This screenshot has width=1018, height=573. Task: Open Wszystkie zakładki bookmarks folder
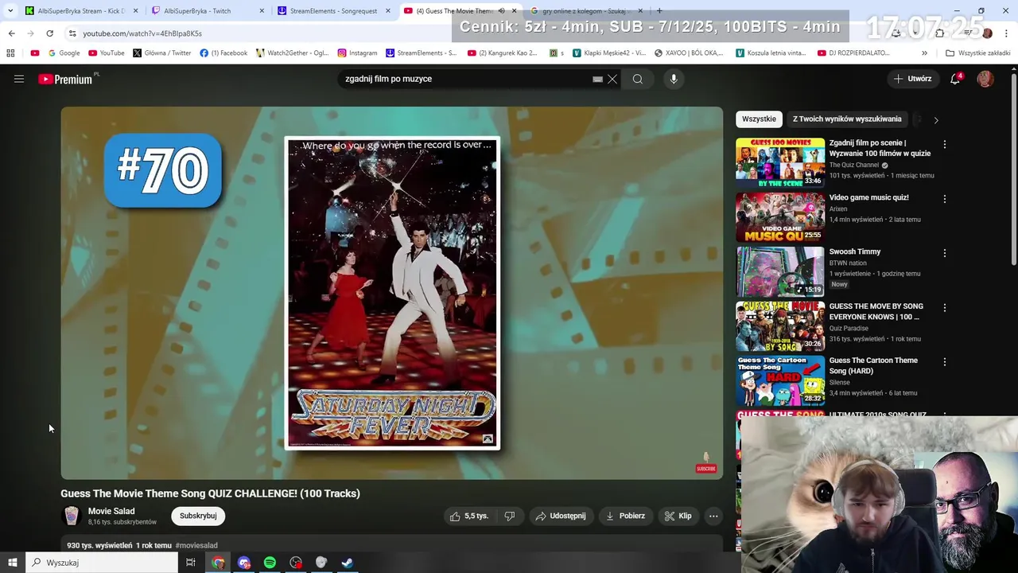pyautogui.click(x=977, y=53)
